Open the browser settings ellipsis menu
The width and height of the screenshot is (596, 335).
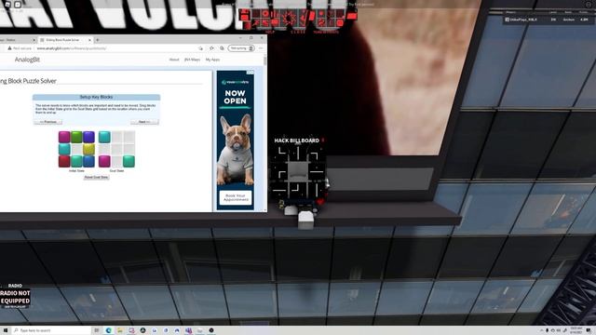pyautogui.click(x=261, y=48)
